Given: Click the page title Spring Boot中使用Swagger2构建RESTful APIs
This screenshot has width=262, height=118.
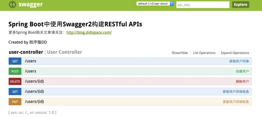Looking at the screenshot, I should pos(75,24).
